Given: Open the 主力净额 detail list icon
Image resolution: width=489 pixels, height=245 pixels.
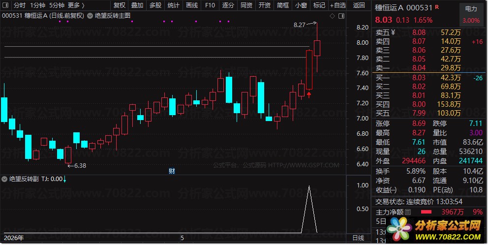Looking at the screenshot, I should tap(408, 212).
